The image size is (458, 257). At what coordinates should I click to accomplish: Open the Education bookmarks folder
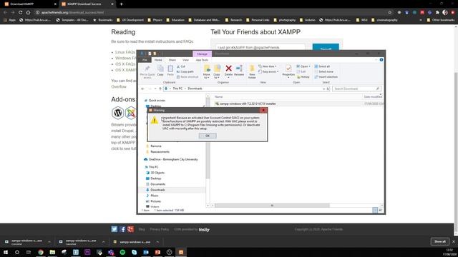[x=175, y=20]
